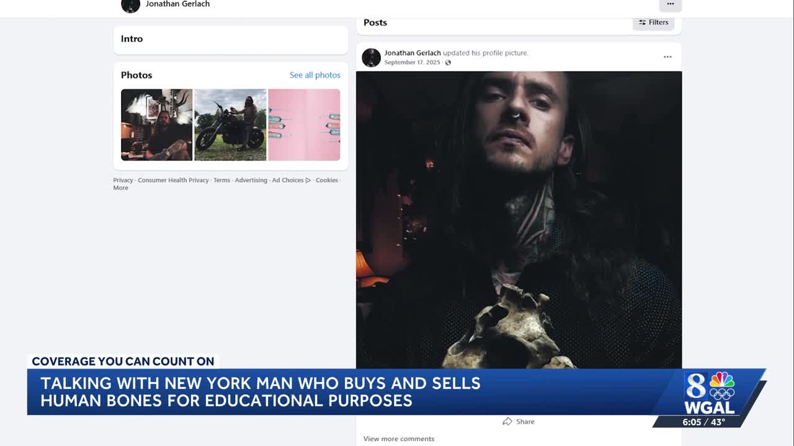The width and height of the screenshot is (794, 446).
Task: Click the Share arrow under the post
Action: click(x=507, y=421)
